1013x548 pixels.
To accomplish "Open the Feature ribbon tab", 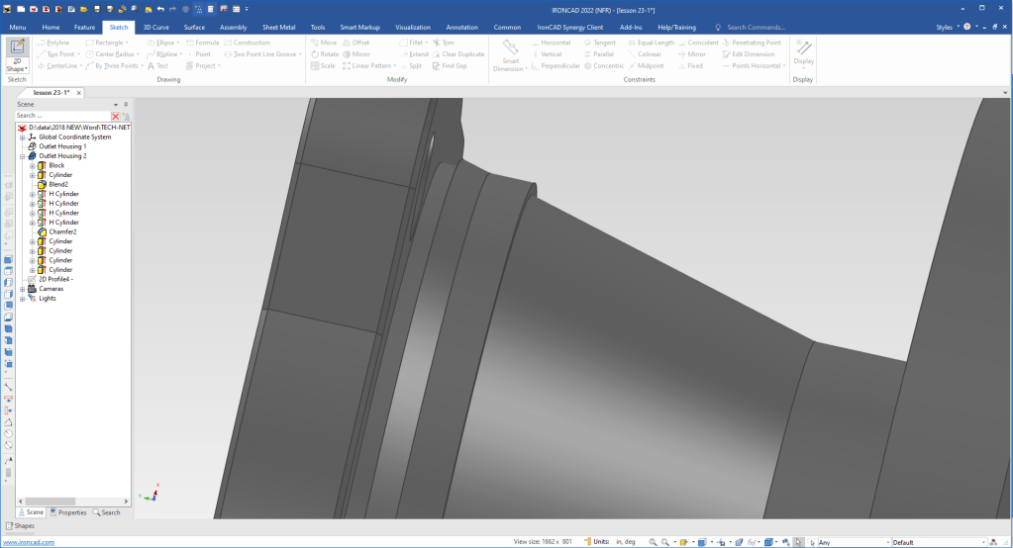I will point(85,28).
